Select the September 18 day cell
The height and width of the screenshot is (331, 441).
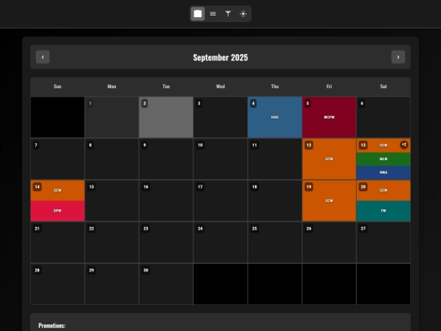pyautogui.click(x=274, y=201)
